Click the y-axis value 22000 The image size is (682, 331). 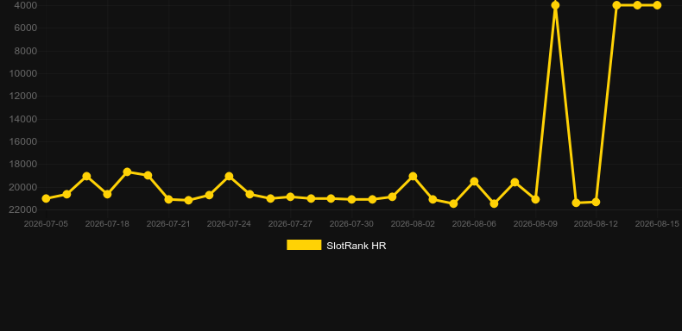[x=23, y=209]
